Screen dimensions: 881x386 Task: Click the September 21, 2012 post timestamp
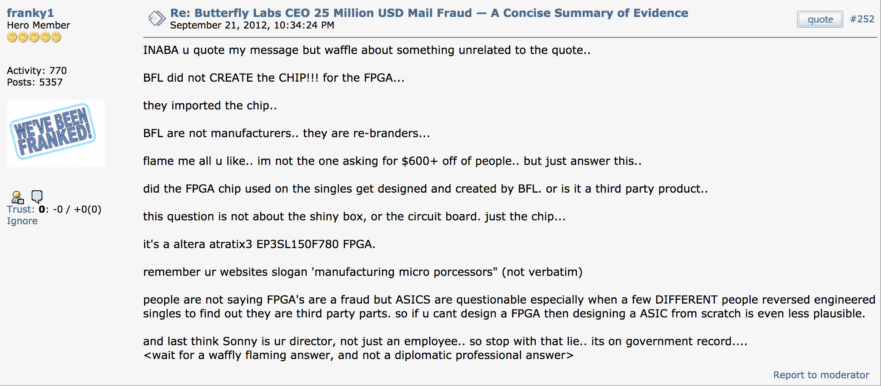(x=252, y=25)
